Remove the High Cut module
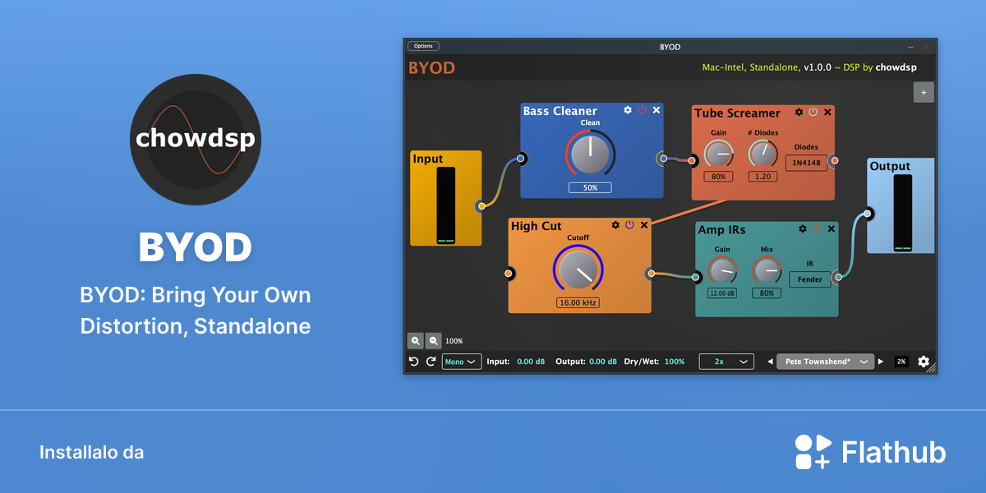Viewport: 986px width, 493px height. tap(644, 224)
